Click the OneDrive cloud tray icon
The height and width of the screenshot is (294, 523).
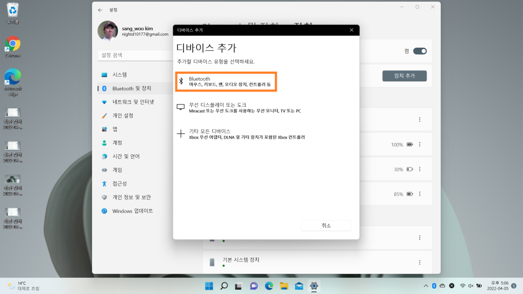click(442, 286)
